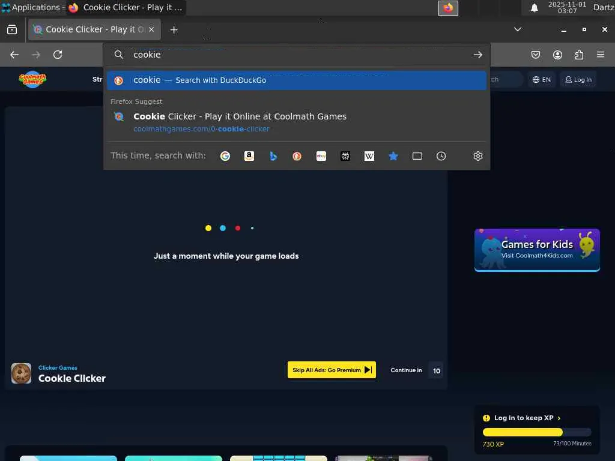
Task: Search with eBay one-off icon
Action: pos(321,156)
